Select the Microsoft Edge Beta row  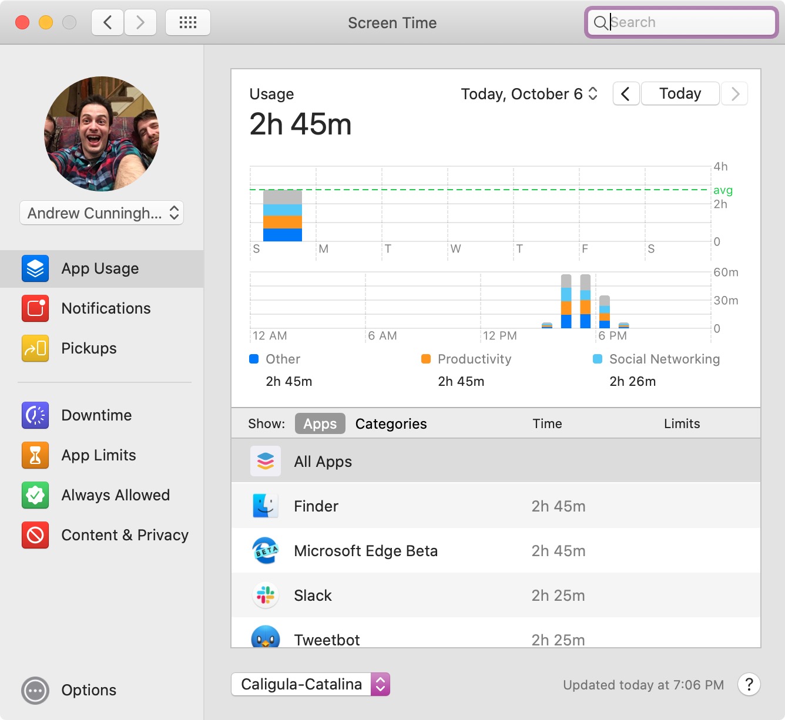coord(495,551)
